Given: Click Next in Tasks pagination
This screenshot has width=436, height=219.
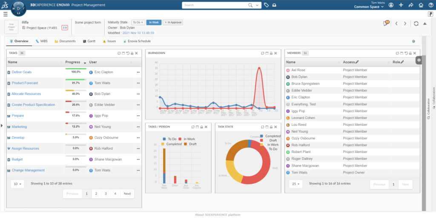Looking at the screenshot, I should point(127,194).
